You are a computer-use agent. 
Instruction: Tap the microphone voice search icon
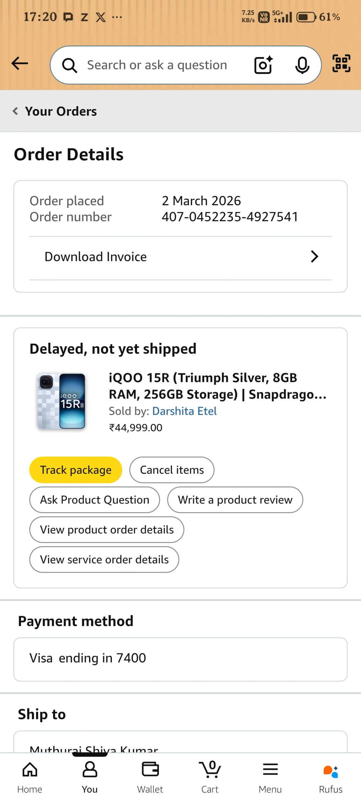point(302,65)
